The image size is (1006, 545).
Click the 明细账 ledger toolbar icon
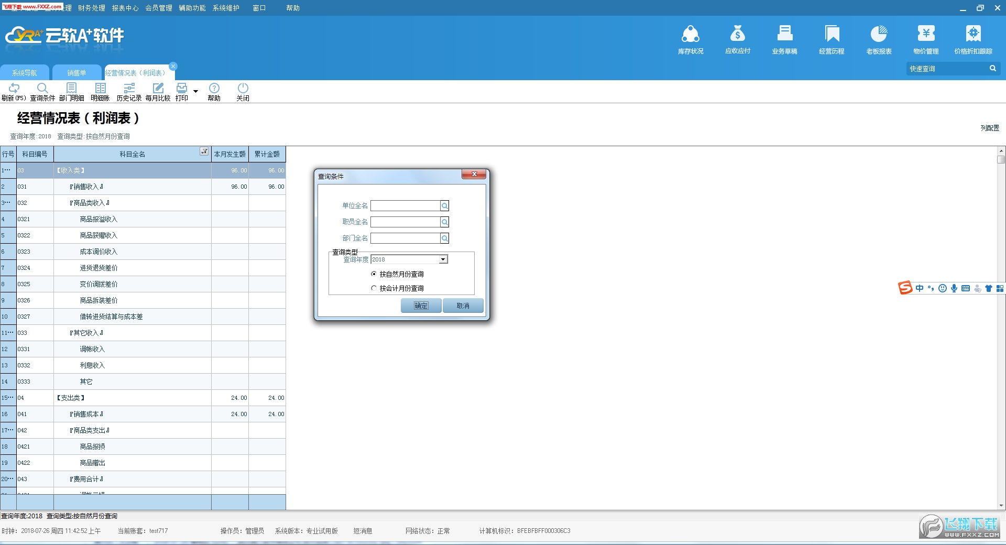tap(100, 92)
